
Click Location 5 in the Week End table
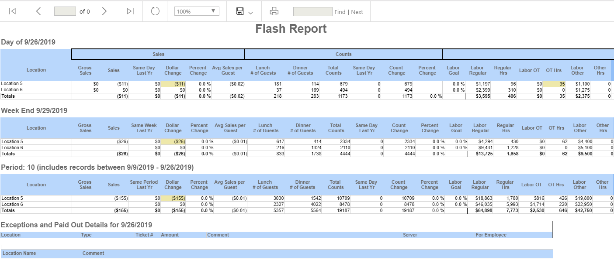coord(12,141)
